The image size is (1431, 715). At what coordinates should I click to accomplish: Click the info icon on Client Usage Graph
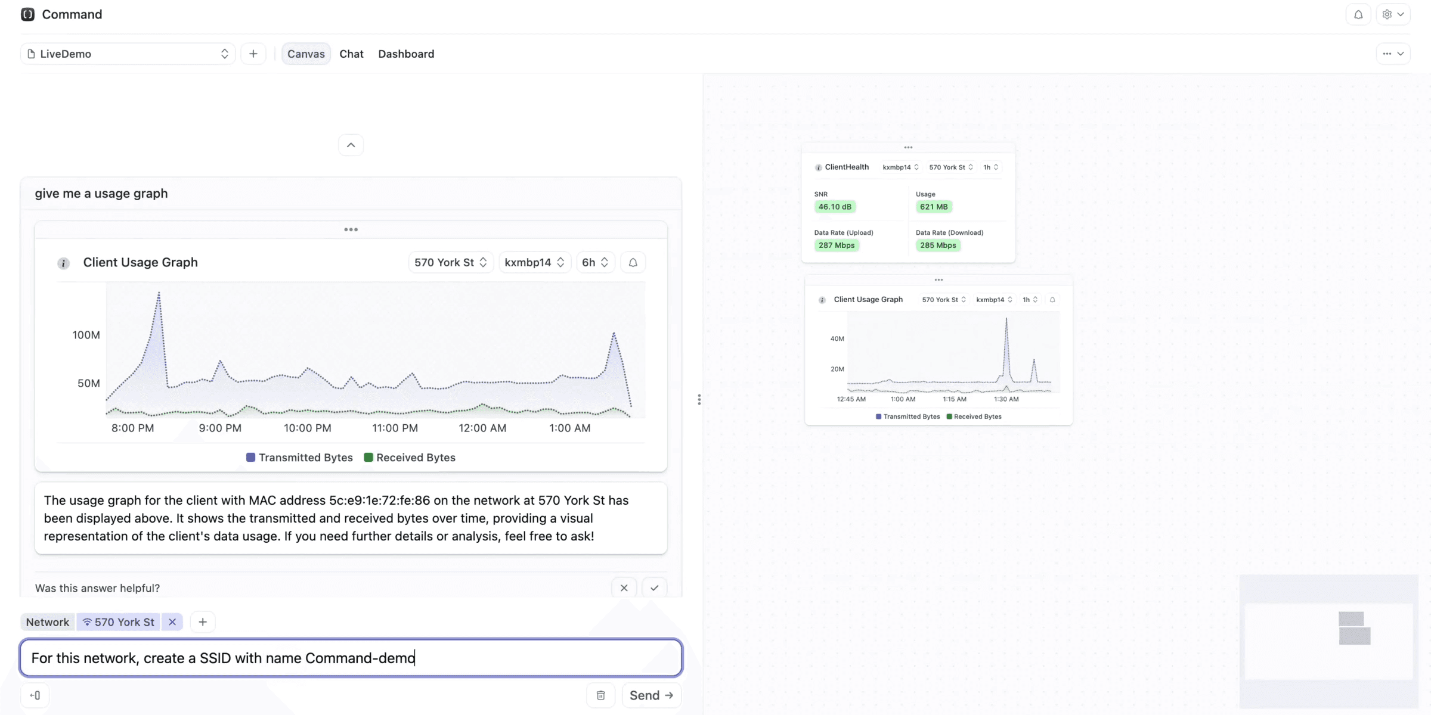coord(64,263)
